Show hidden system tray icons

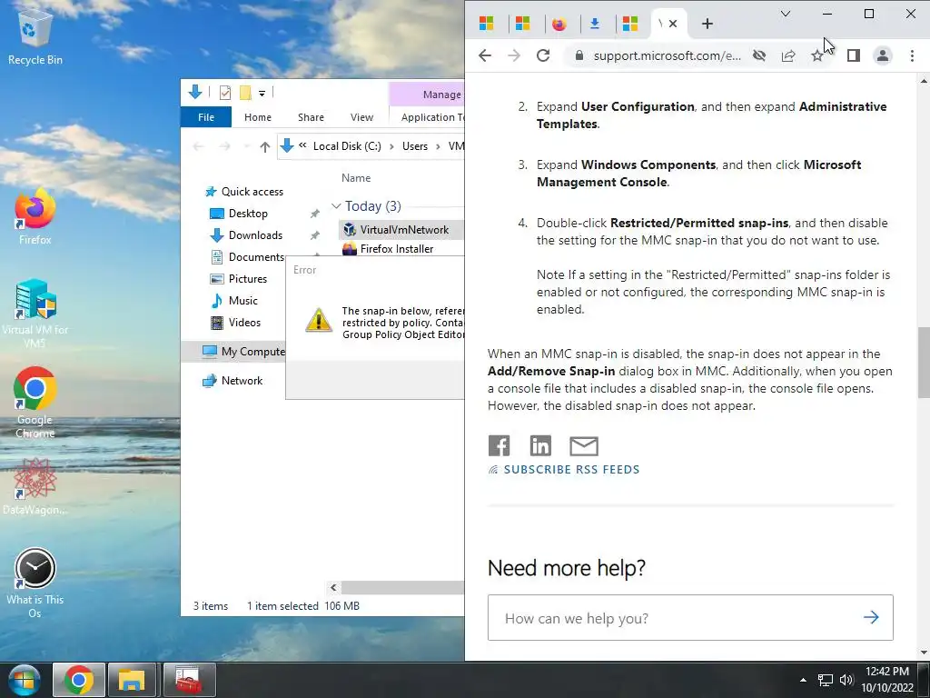click(x=803, y=680)
